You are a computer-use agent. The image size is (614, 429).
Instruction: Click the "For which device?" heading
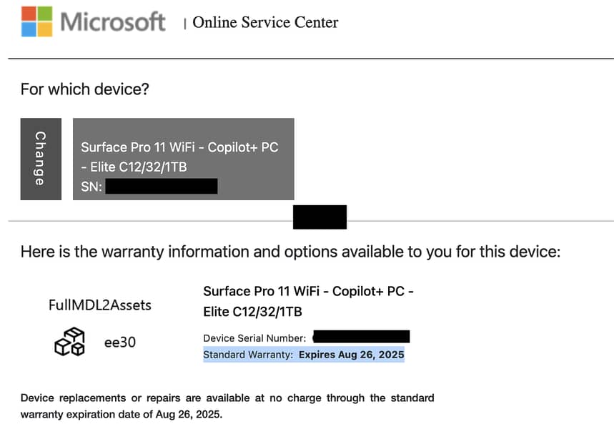(85, 89)
